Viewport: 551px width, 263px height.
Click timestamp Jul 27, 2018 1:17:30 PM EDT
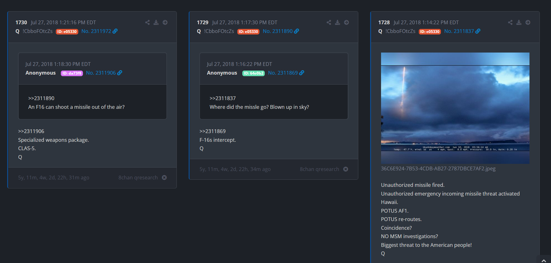click(x=245, y=22)
